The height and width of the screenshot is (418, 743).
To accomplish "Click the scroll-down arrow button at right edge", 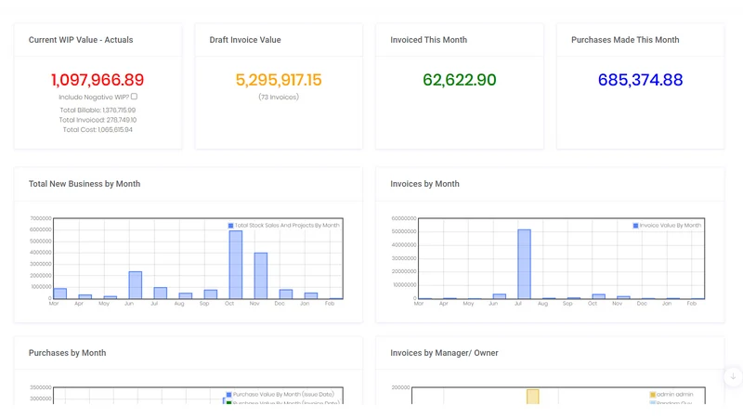I will (x=733, y=377).
